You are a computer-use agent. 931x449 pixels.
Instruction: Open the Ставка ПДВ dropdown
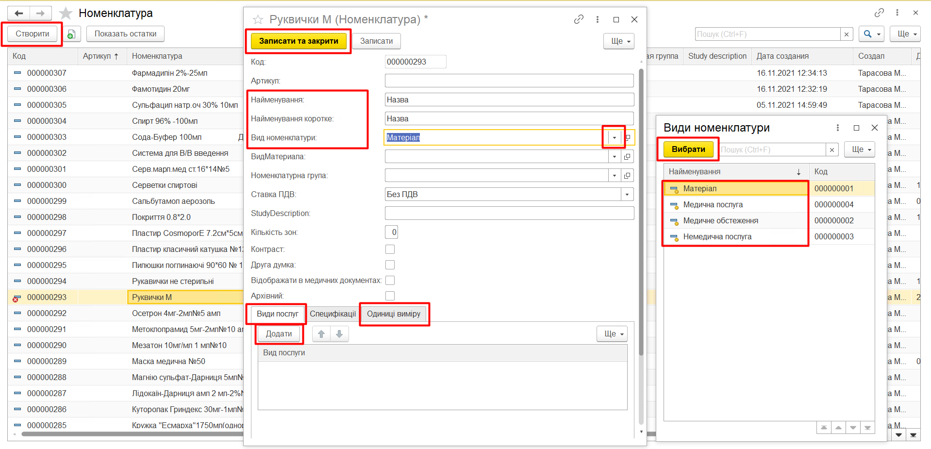click(627, 195)
